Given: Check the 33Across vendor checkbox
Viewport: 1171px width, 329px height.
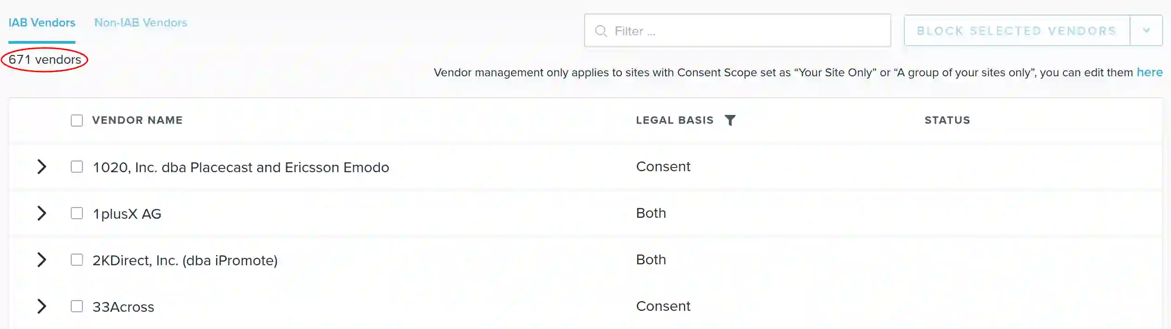Looking at the screenshot, I should tap(77, 306).
